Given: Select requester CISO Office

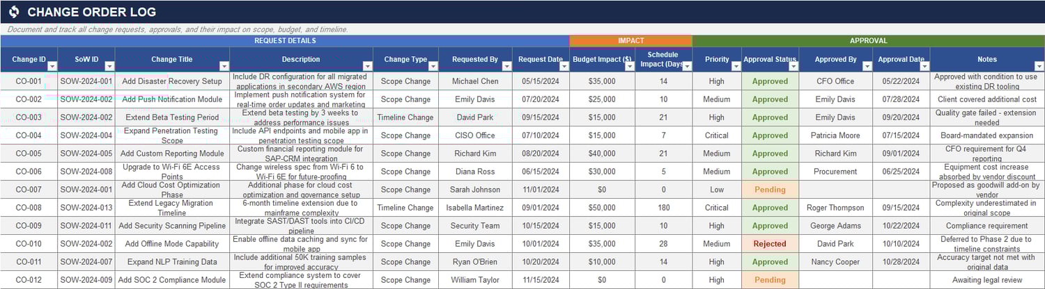Looking at the screenshot, I should coord(475,135).
